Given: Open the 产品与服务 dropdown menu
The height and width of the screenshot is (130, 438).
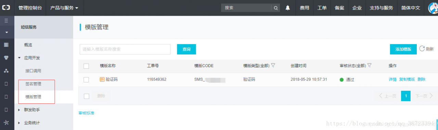Looking at the screenshot, I should 64,8.
